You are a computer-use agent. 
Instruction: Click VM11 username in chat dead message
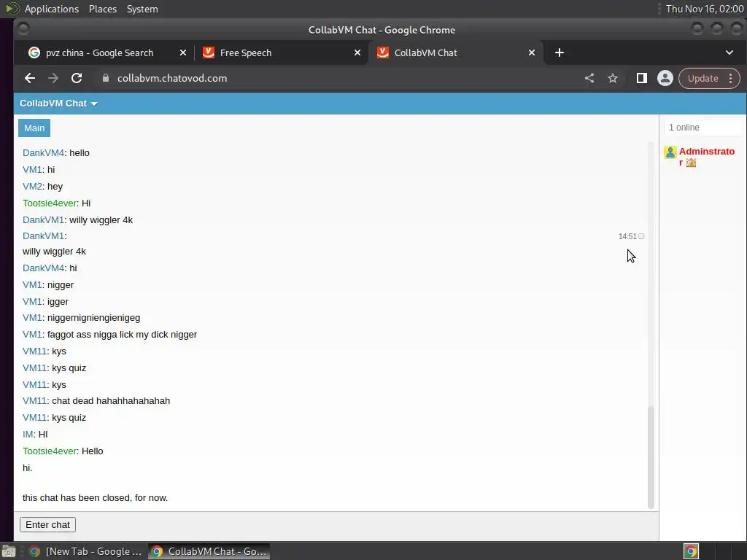pos(35,401)
